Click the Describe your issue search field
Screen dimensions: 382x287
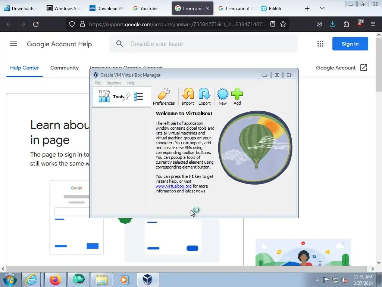pyautogui.click(x=203, y=44)
